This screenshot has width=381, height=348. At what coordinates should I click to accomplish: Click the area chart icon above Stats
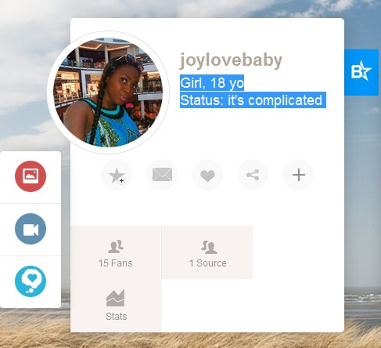pyautogui.click(x=115, y=298)
